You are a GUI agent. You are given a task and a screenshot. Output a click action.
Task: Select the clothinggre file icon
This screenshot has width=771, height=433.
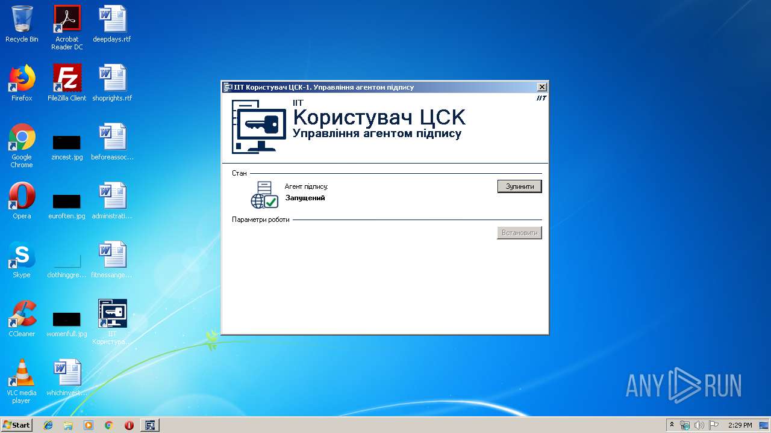tap(67, 265)
